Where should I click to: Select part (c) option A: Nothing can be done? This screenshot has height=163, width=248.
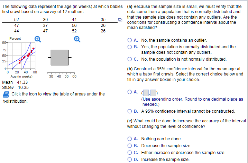(130, 139)
